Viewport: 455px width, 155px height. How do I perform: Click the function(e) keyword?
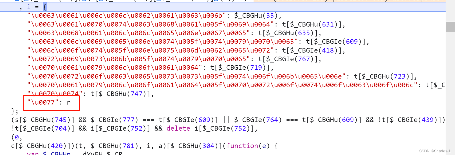pos(248,146)
